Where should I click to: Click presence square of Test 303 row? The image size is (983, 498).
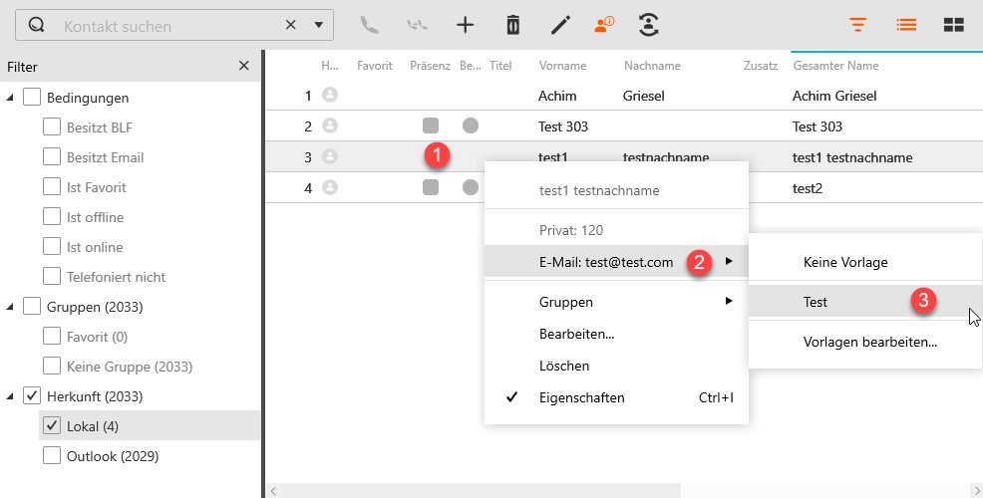click(x=431, y=125)
